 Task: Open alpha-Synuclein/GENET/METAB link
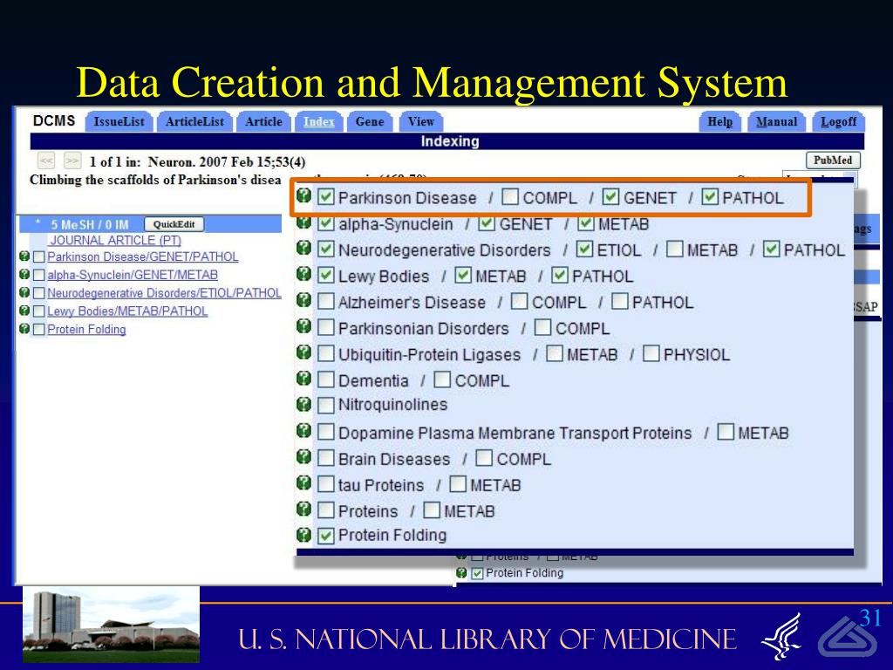coord(133,275)
